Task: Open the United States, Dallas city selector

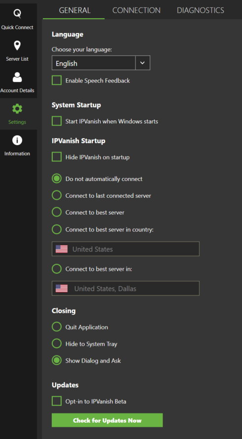Action: coord(126,289)
